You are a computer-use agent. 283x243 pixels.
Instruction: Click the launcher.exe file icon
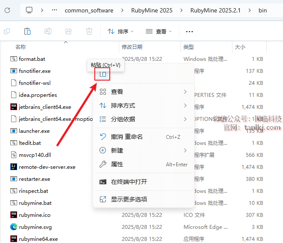tap(14, 131)
